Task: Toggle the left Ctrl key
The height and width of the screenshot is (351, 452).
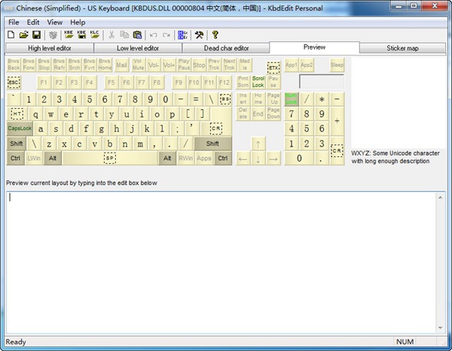Action: (15, 159)
